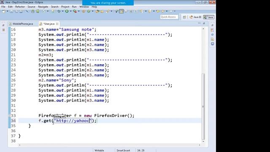Open the Debug configurations dropdown arrow
The width and height of the screenshot is (270, 152).
coord(63,11)
